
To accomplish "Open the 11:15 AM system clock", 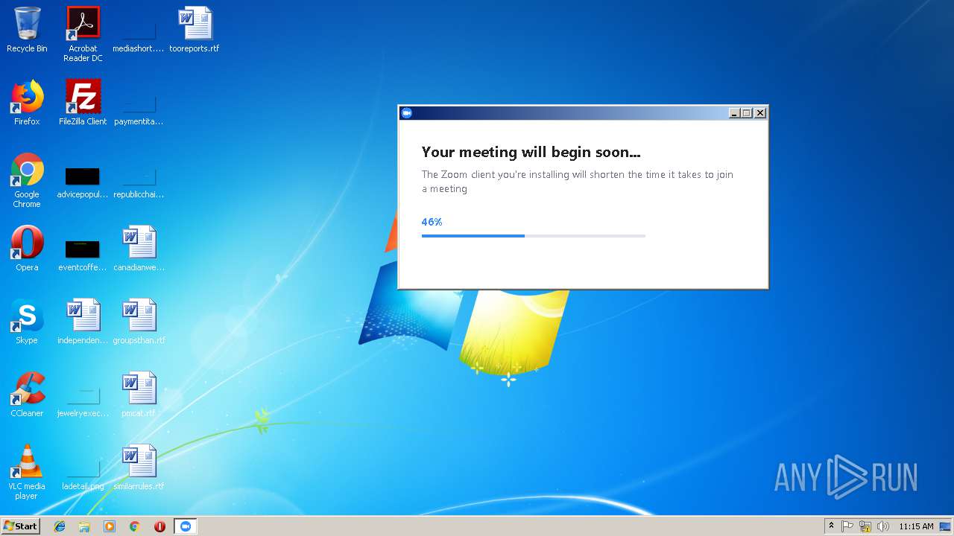I will (x=916, y=526).
